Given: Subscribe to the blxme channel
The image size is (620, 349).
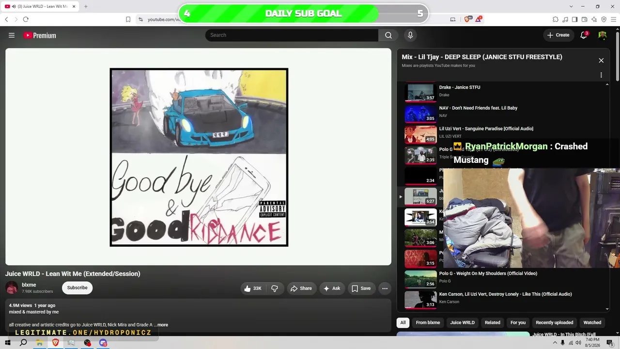Looking at the screenshot, I should click(x=77, y=288).
